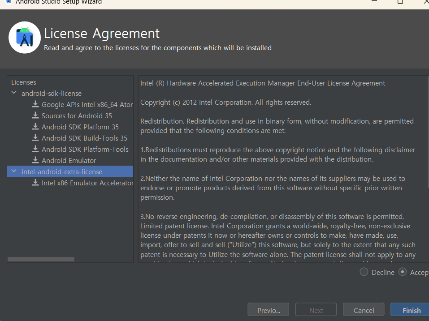
Task: Click Finish to complete setup
Action: 410,310
